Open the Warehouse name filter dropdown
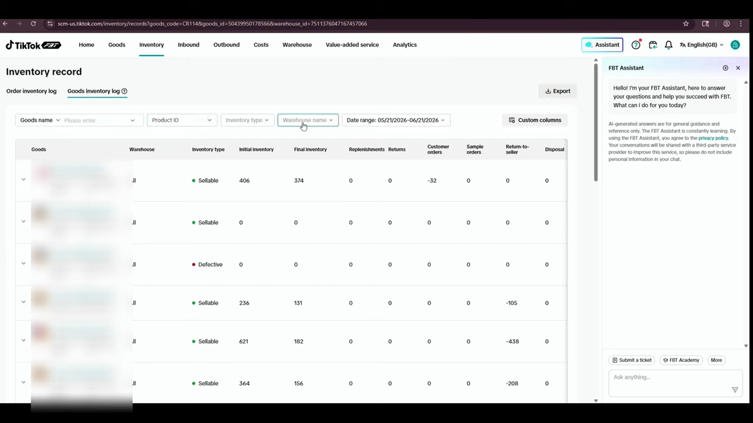Image resolution: width=753 pixels, height=423 pixels. (x=308, y=120)
